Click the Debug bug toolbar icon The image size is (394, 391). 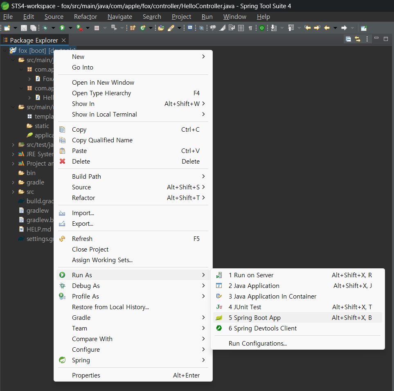45,28
